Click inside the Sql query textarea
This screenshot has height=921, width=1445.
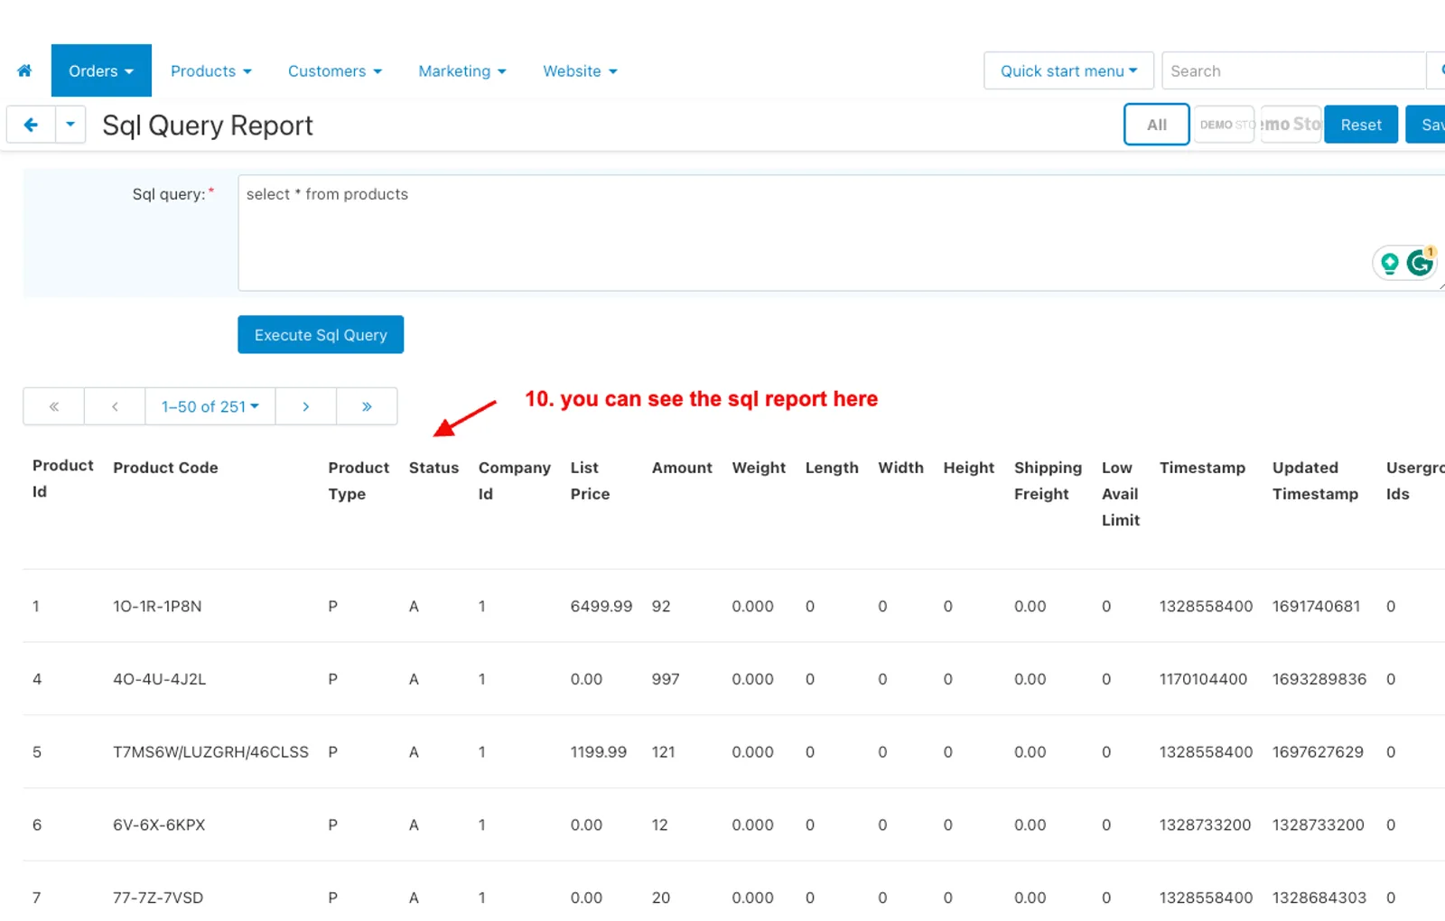tap(841, 233)
